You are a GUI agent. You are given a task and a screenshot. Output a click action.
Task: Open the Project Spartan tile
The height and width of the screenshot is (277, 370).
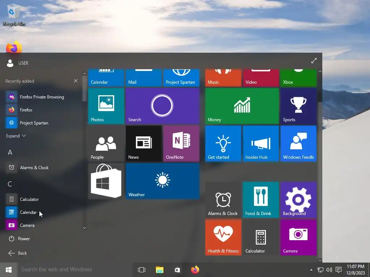coord(181,78)
